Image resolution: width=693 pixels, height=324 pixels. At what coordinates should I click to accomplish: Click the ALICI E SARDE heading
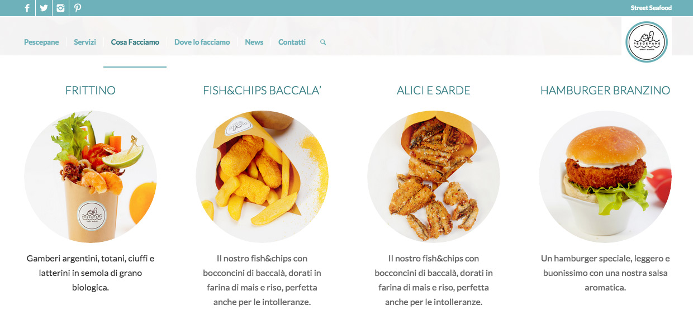pyautogui.click(x=434, y=90)
